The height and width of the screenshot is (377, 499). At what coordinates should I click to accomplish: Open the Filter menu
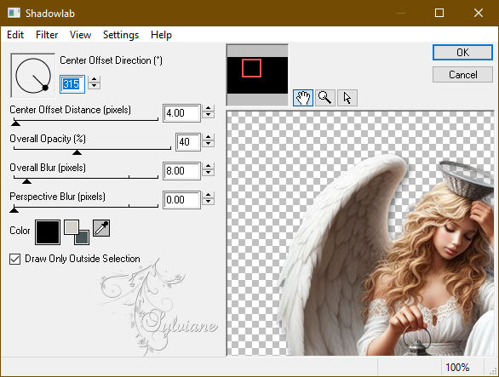point(47,35)
